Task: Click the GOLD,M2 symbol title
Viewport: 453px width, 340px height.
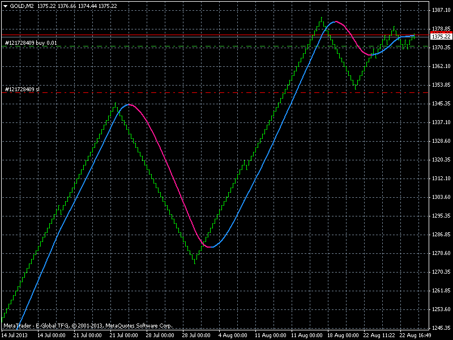Action: click(x=22, y=6)
